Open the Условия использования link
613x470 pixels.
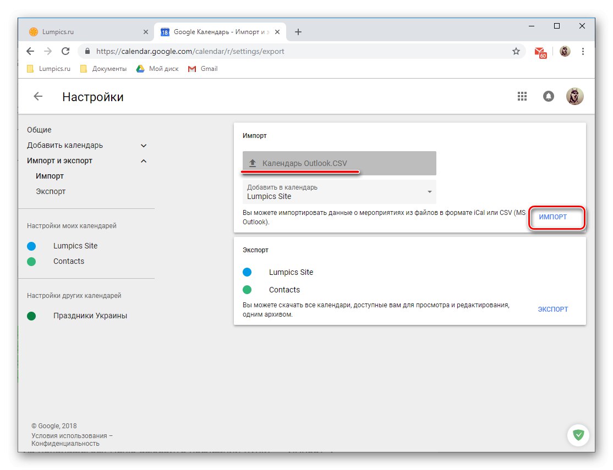click(72, 435)
